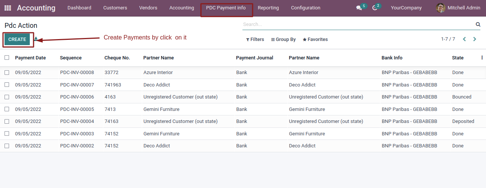Sort by Sequence column header
486x188 pixels.
71,58
